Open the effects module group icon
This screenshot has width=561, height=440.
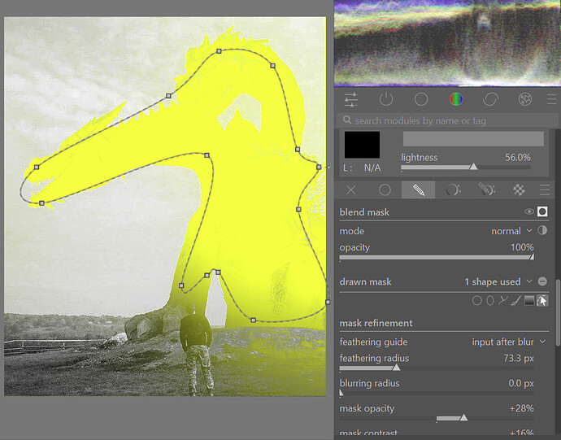tap(526, 99)
